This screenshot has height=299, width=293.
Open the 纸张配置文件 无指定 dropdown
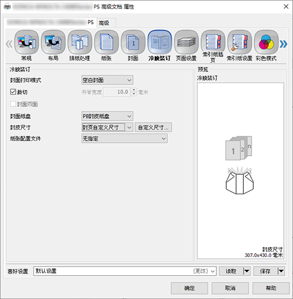pos(125,139)
